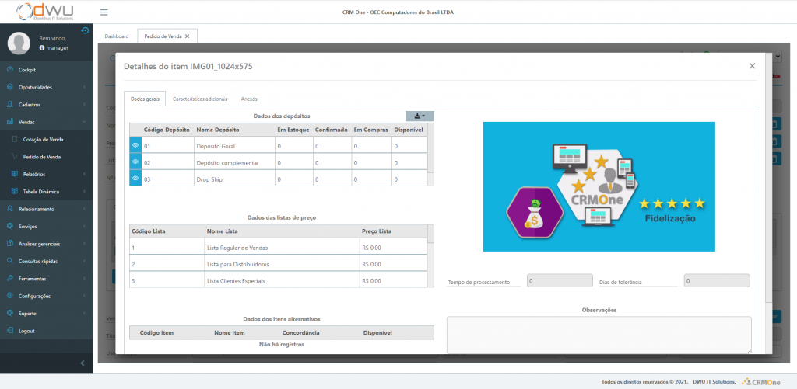Toggle the hamburger menu icon
797x389 pixels.
pyautogui.click(x=104, y=12)
